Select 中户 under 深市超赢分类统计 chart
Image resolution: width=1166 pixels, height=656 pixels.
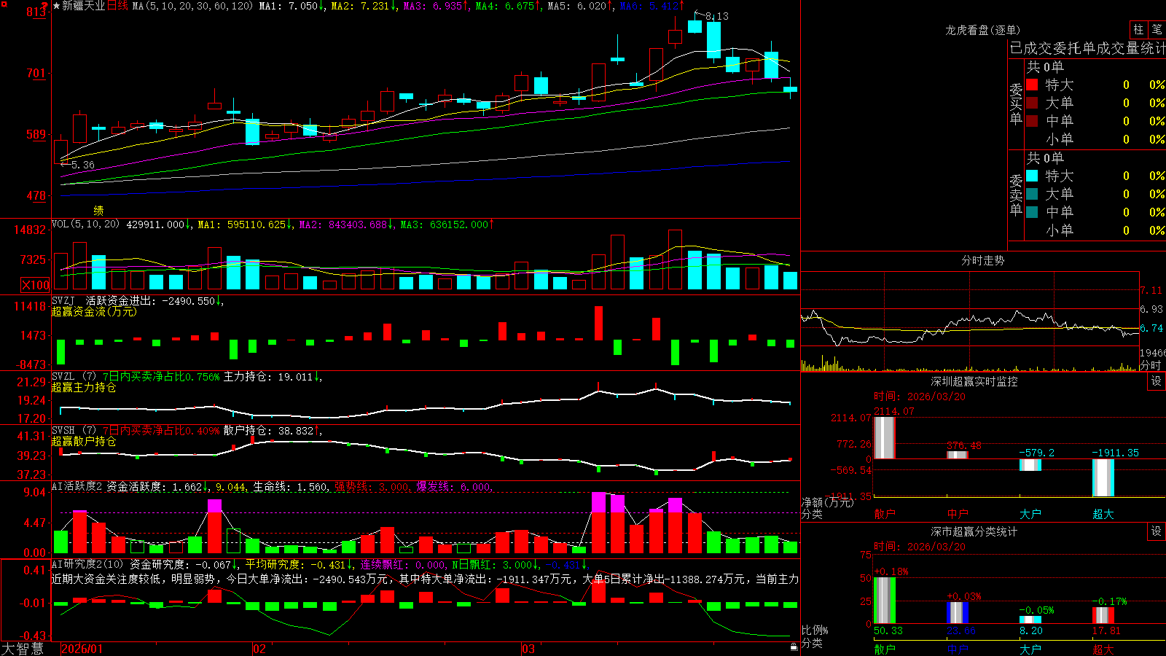click(x=958, y=649)
